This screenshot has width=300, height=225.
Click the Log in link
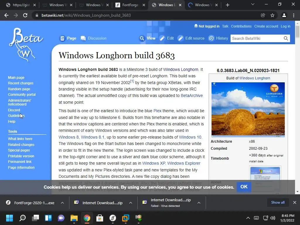pyautogui.click(x=285, y=26)
